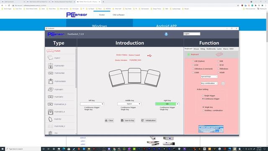268x151 pixels.
Task: Switch to the Mouse function tab
Action: tap(196, 49)
